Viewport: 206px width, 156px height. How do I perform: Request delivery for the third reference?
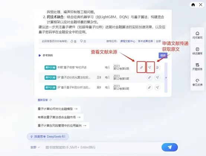(x=157, y=87)
